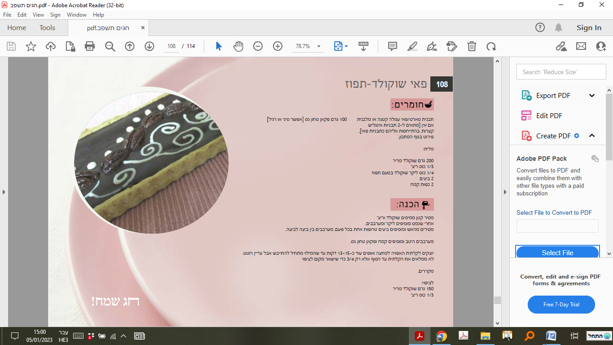Start the Free 7-Day Trial

click(x=561, y=305)
